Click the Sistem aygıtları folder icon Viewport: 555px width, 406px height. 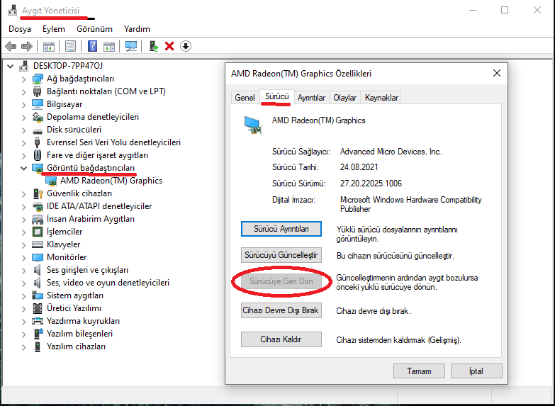coord(38,295)
